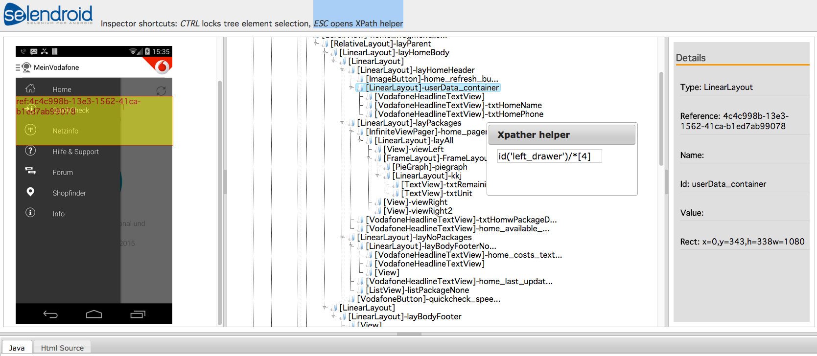Screen dimensions: 817x356
Task: Click the node icon of PieGraph-piegraph
Action: [x=387, y=167]
